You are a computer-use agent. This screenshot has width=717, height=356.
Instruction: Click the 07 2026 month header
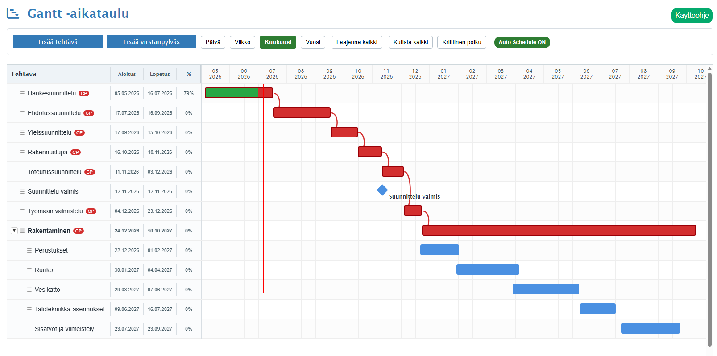(272, 74)
